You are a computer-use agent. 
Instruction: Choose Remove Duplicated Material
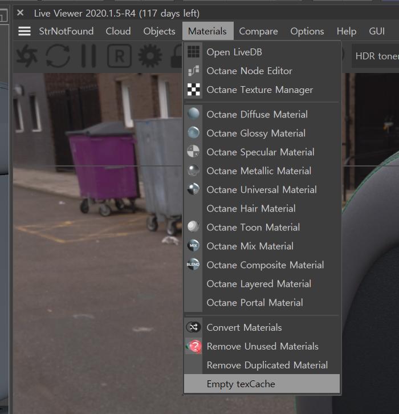262,365
